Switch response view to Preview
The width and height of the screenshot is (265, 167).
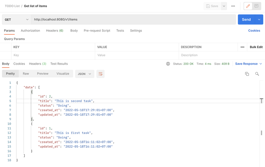click(42, 74)
